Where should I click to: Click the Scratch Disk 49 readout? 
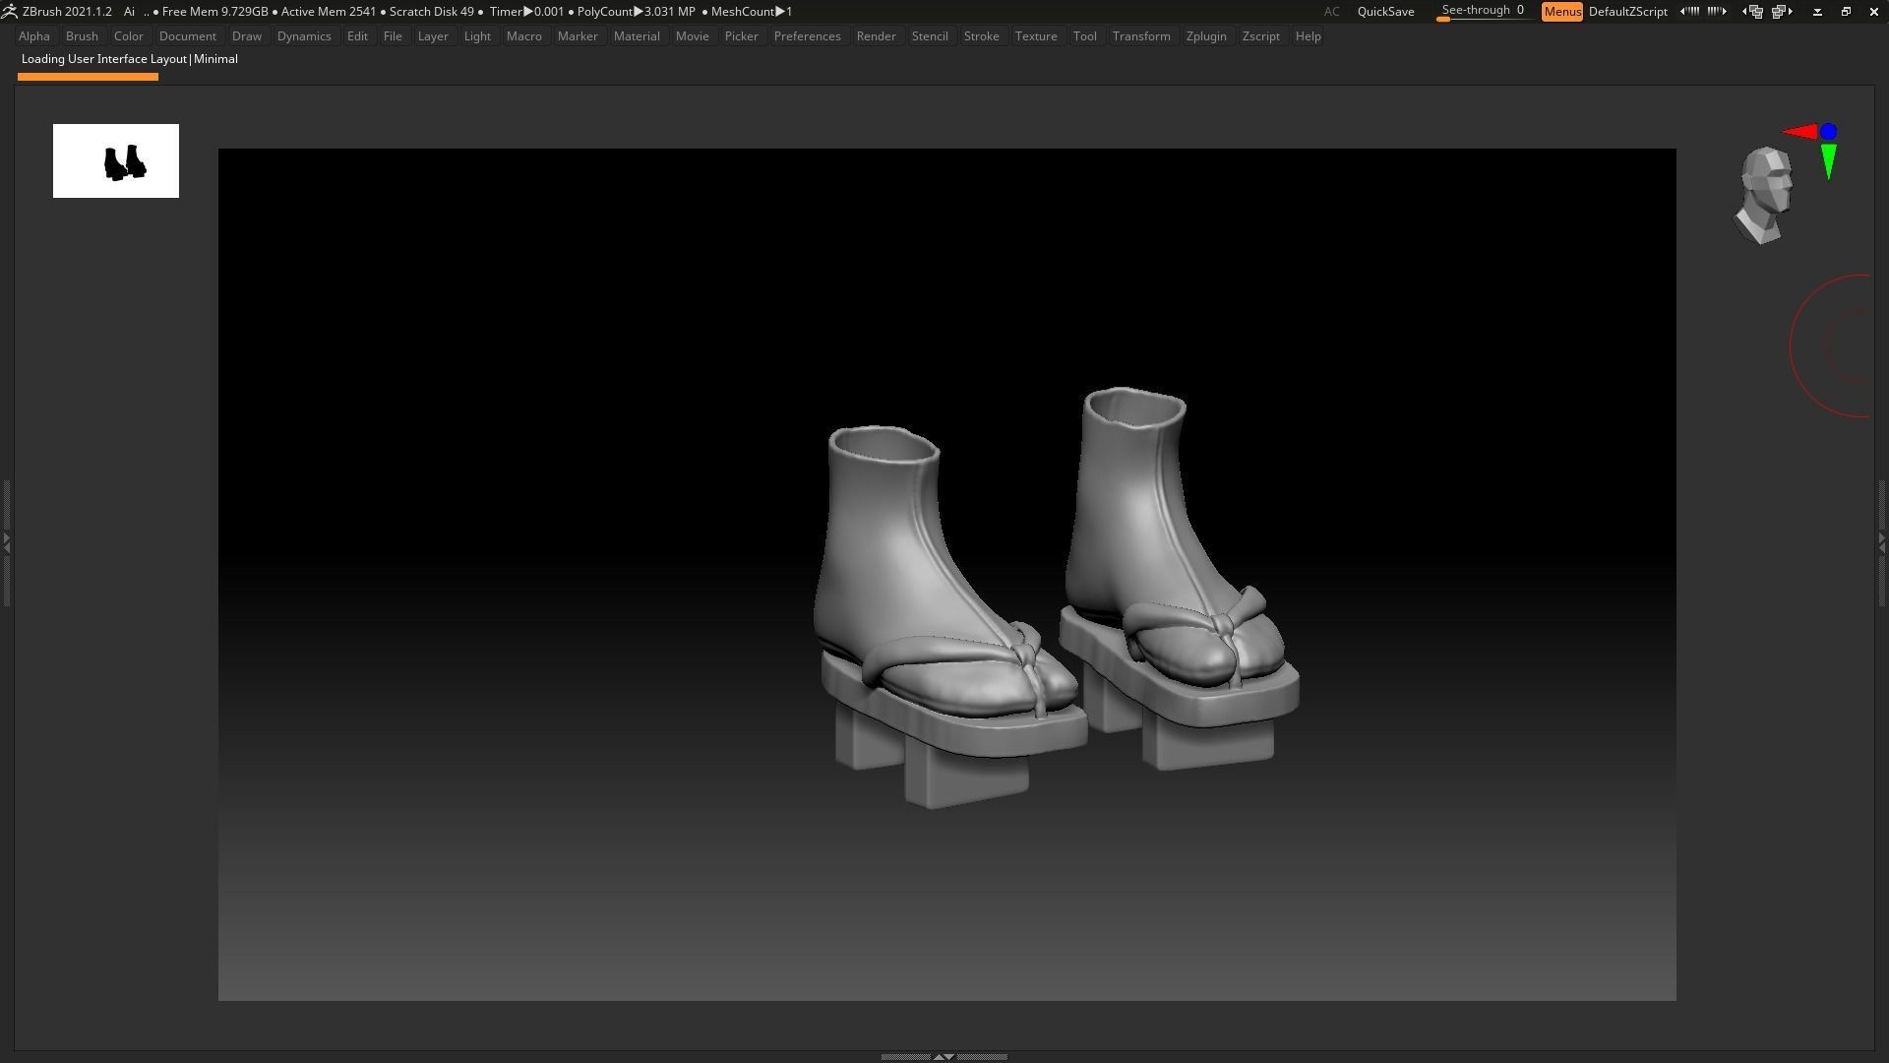[x=431, y=12]
